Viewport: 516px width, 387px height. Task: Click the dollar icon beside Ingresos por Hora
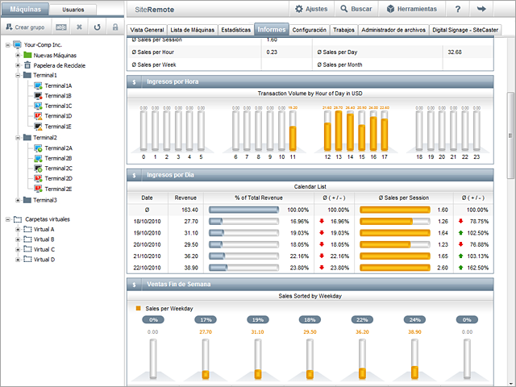pos(134,82)
